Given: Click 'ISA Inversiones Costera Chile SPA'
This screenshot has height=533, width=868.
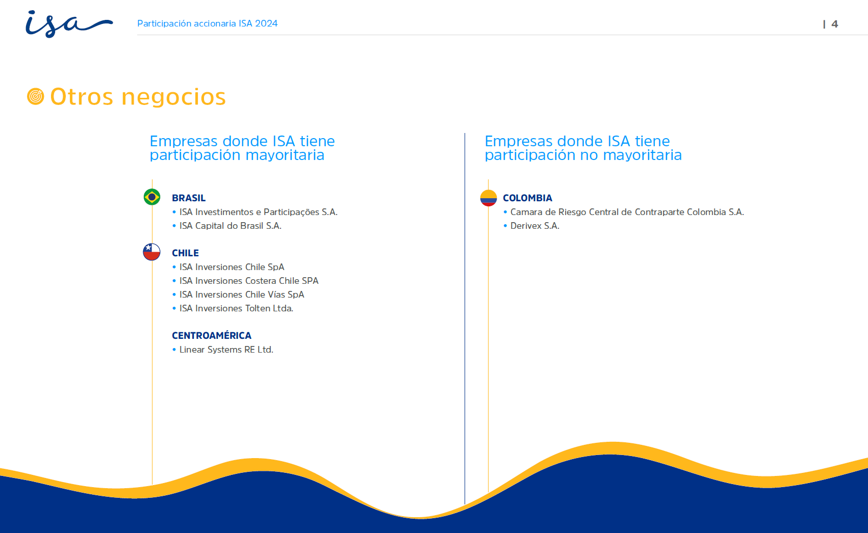Looking at the screenshot, I should [249, 281].
